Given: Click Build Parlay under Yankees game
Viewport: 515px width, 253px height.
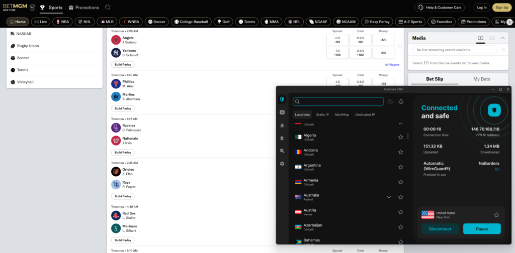Looking at the screenshot, I should click(123, 65).
